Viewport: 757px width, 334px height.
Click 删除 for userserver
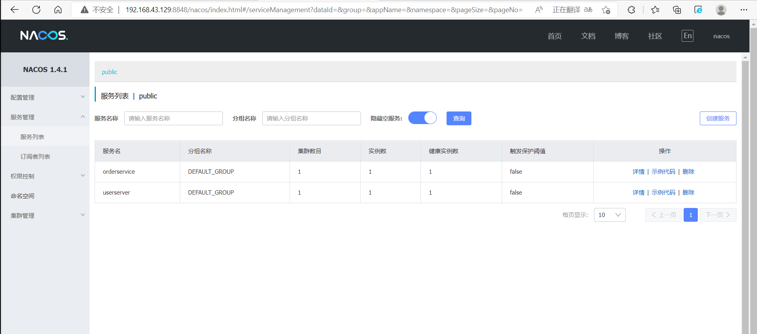pyautogui.click(x=688, y=193)
